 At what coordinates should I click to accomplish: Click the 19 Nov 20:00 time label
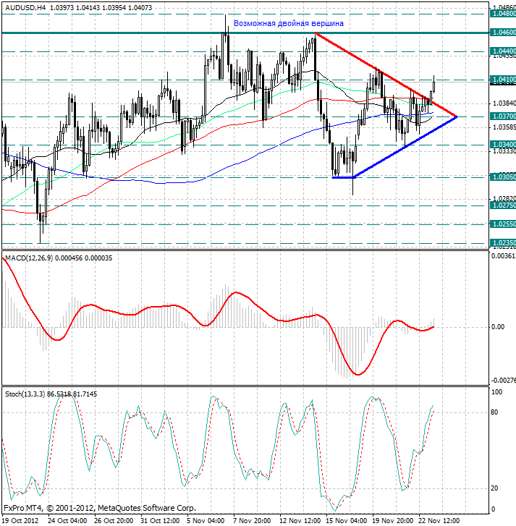coord(392,520)
